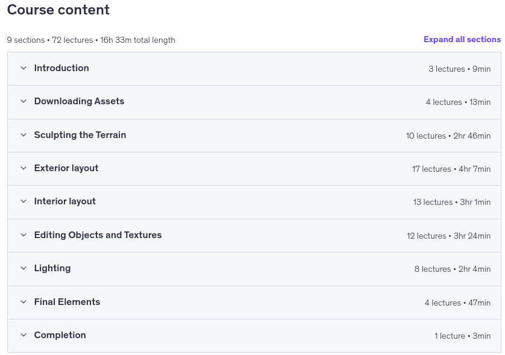
Task: Click '4 lectures • 47min' text
Action: pos(457,303)
